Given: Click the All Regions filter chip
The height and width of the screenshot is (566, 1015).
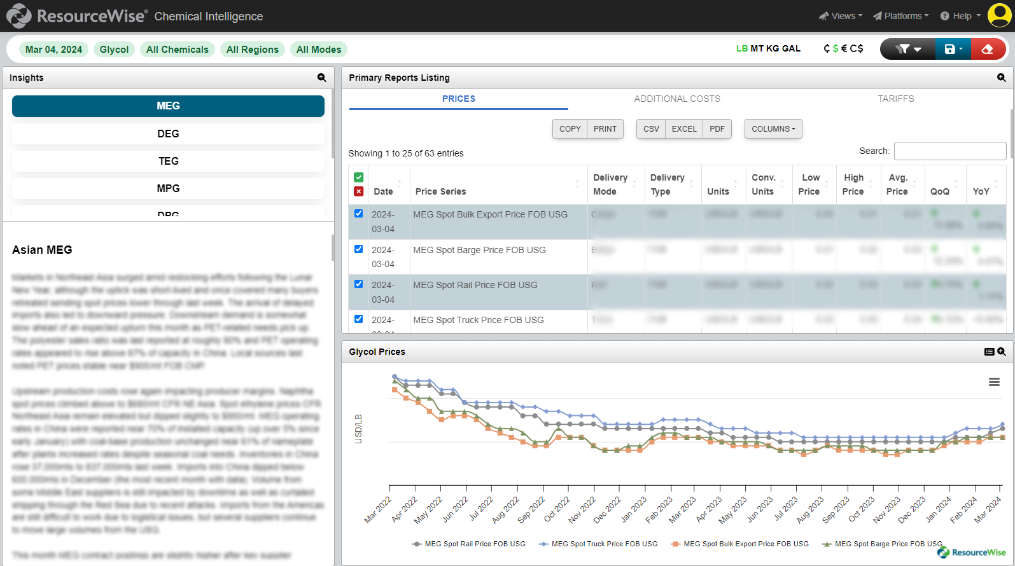Looking at the screenshot, I should [x=253, y=49].
